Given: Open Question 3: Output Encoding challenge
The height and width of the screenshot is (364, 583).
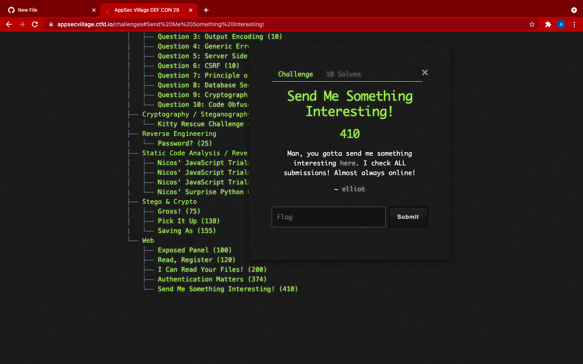Looking at the screenshot, I should coord(220,36).
